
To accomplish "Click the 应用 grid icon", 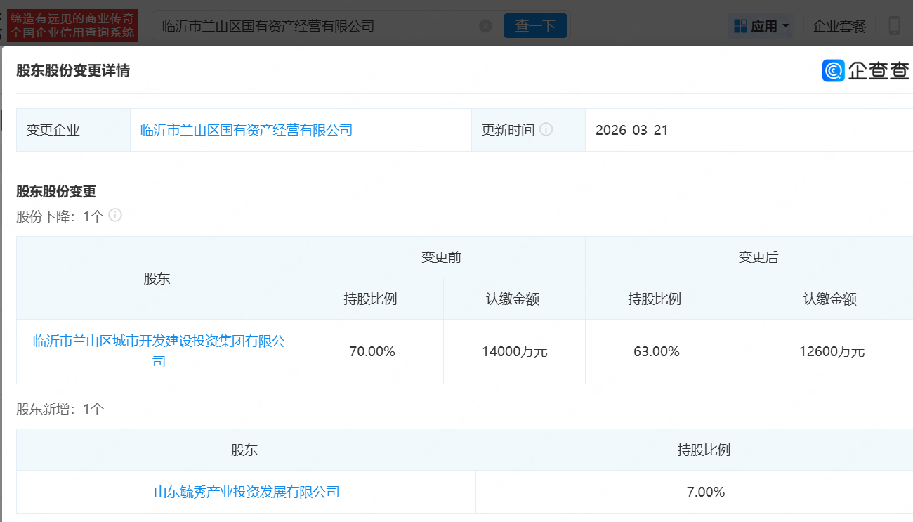I will tap(740, 26).
